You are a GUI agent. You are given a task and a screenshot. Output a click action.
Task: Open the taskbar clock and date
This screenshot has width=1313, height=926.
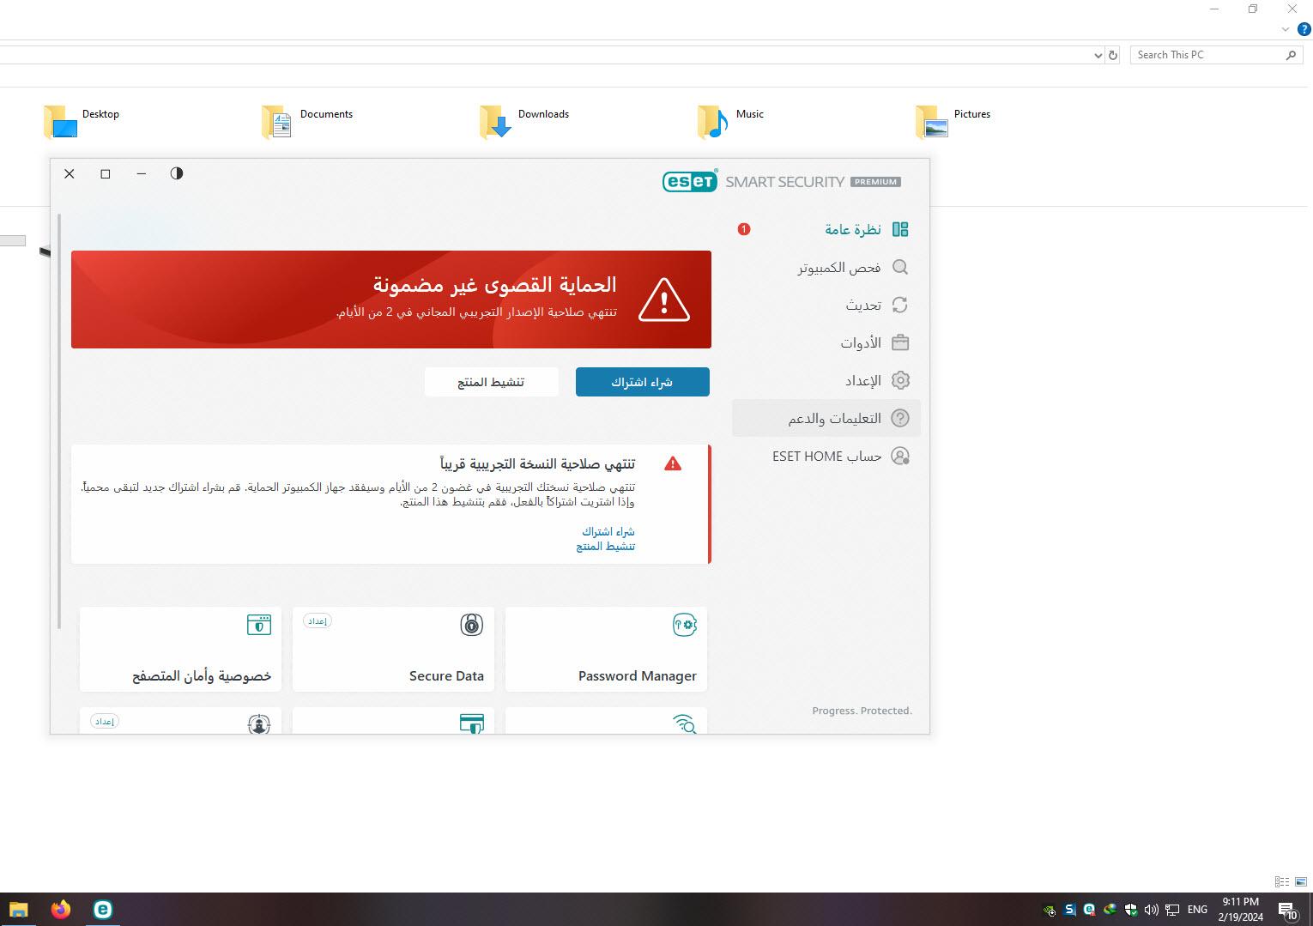(1241, 910)
